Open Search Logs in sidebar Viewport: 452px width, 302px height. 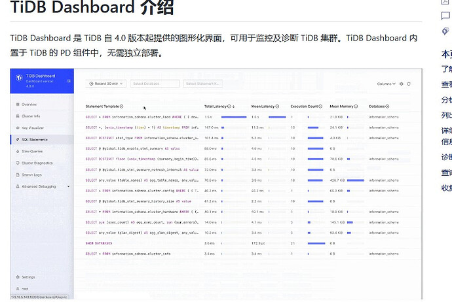[42, 175]
